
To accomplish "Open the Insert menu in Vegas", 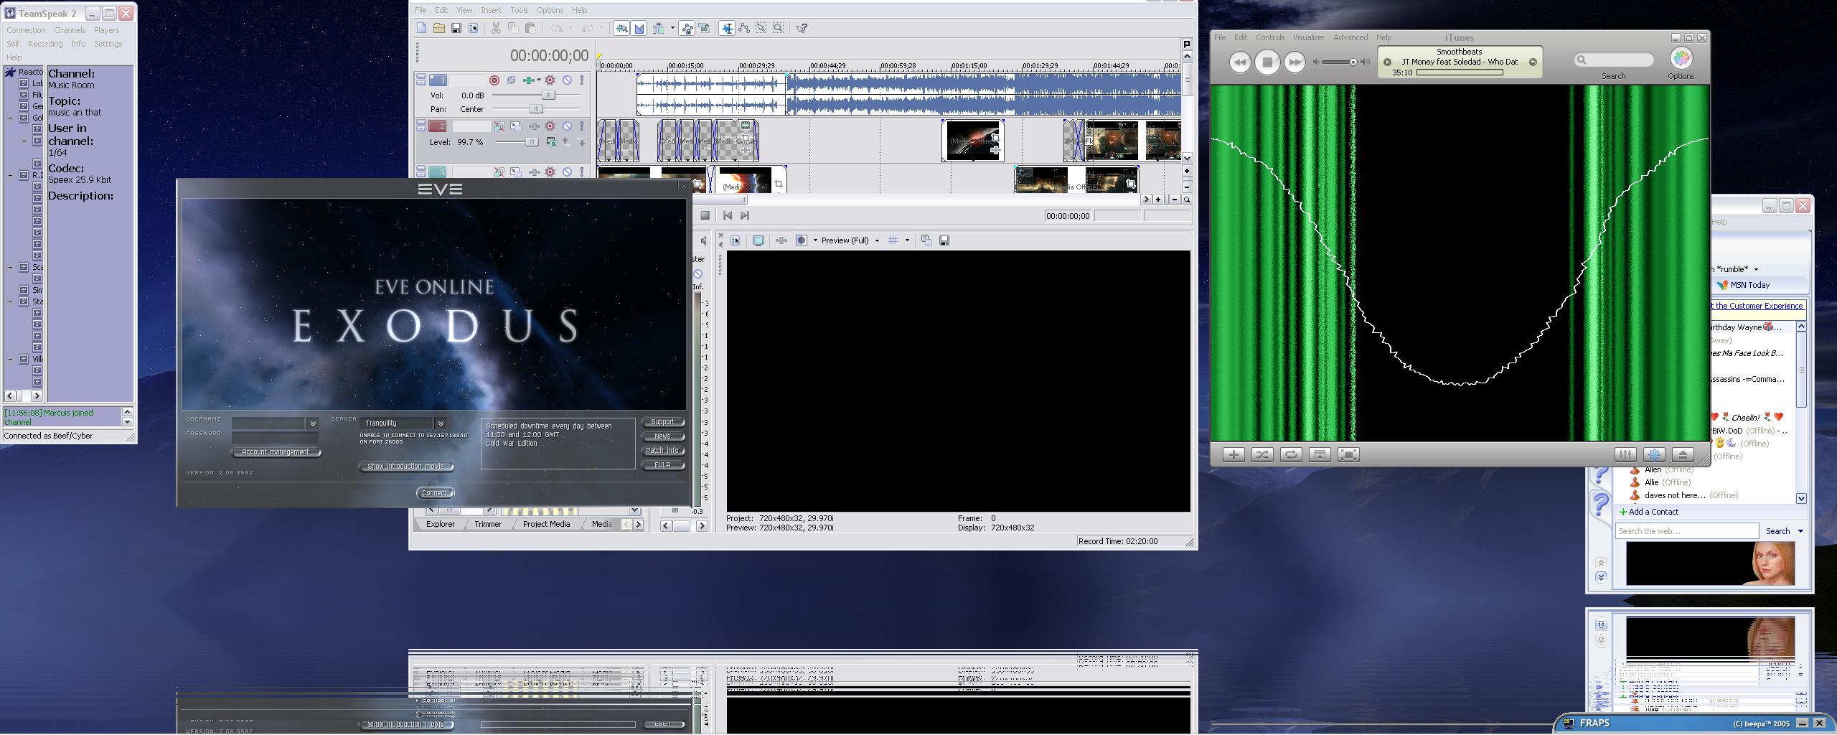I will coord(491,10).
